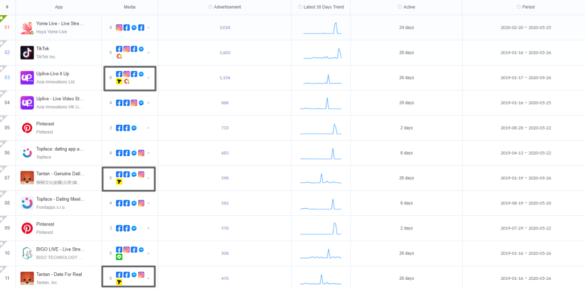Screen dimensions: 585x289
Task: Click the 30-day trend chart for TikTok
Action: (x=322, y=53)
